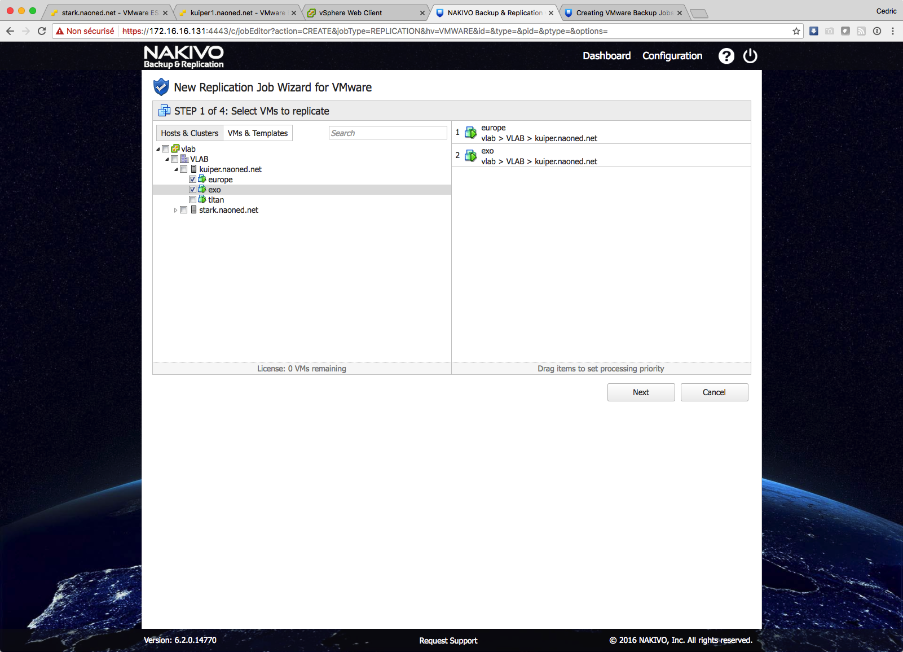Image resolution: width=903 pixels, height=652 pixels.
Task: Click the power logout icon
Action: (750, 56)
